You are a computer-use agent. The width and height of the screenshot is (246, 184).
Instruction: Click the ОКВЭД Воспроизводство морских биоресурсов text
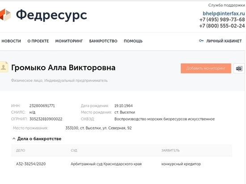[x=165, y=119]
